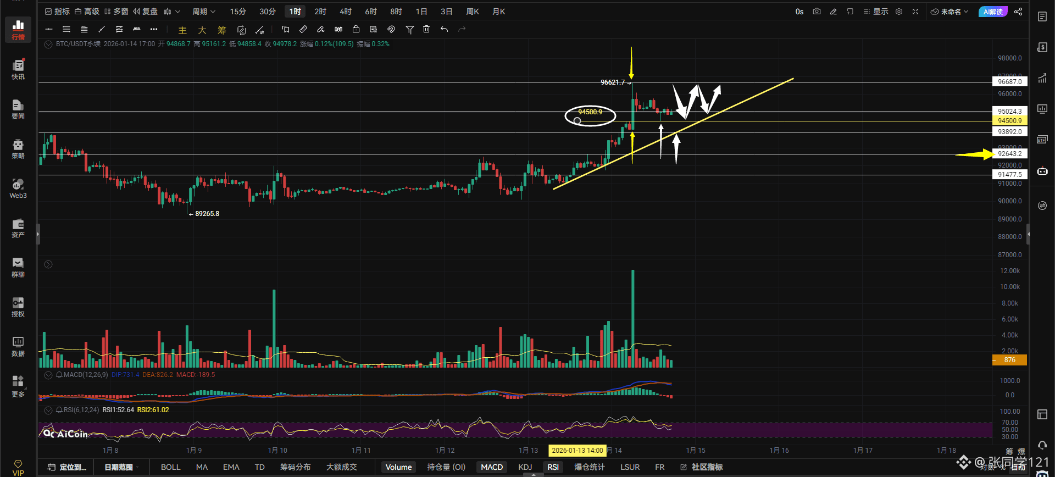Toggle the BOLL indicator
This screenshot has width=1055, height=477.
tap(170, 467)
